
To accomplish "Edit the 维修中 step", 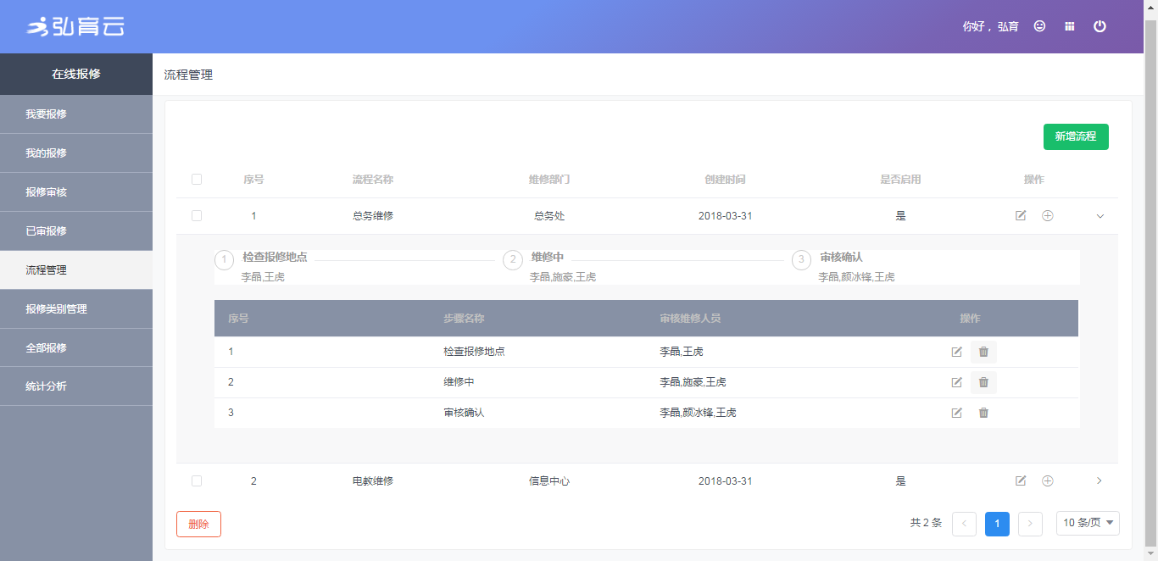I will 956,382.
